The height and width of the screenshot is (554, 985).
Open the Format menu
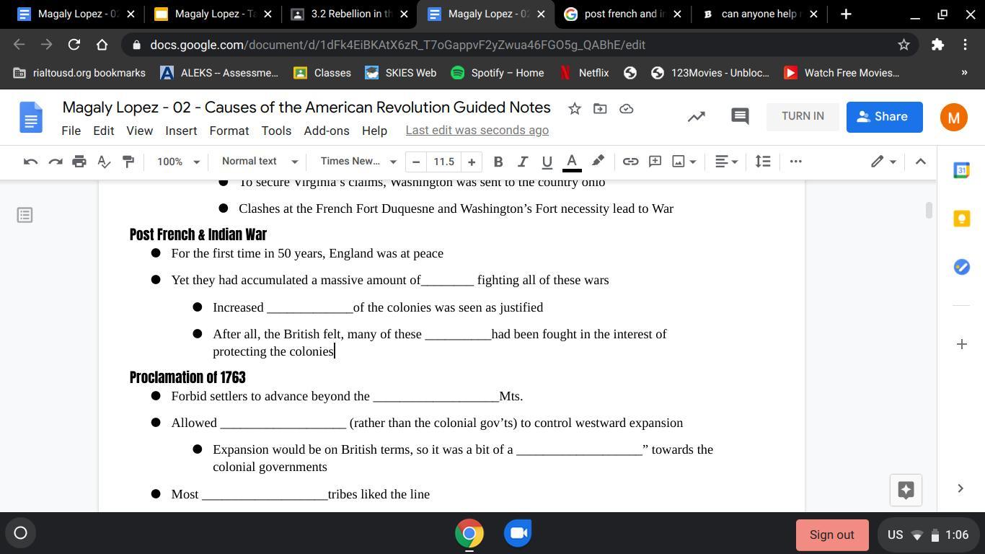coord(229,131)
